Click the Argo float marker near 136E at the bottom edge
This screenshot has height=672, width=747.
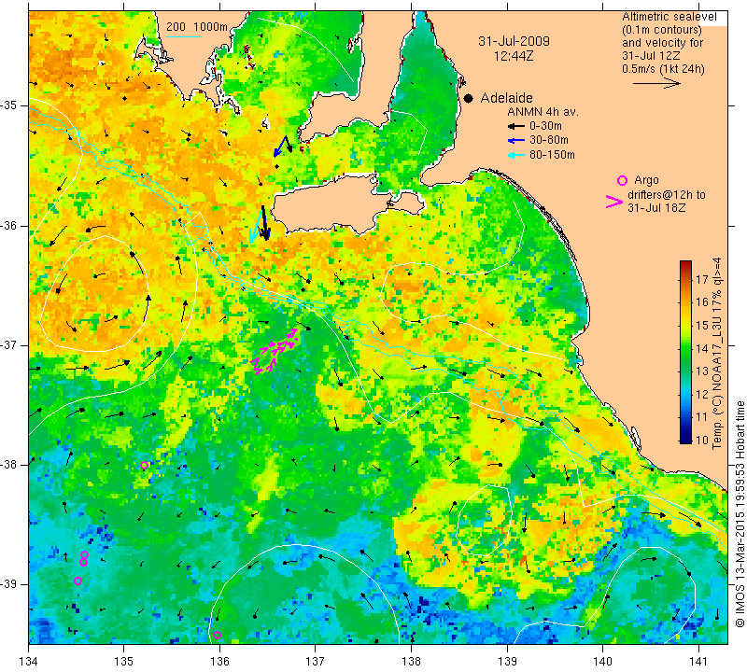217,635
